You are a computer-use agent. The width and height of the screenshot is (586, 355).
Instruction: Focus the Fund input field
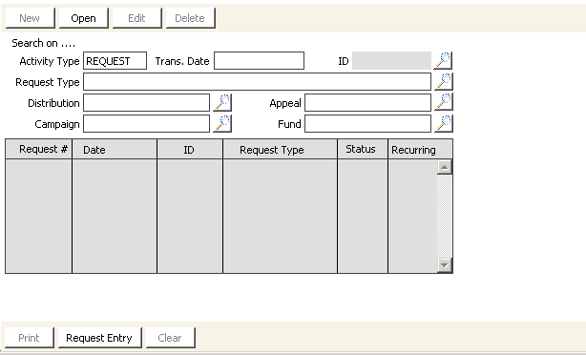click(x=367, y=123)
